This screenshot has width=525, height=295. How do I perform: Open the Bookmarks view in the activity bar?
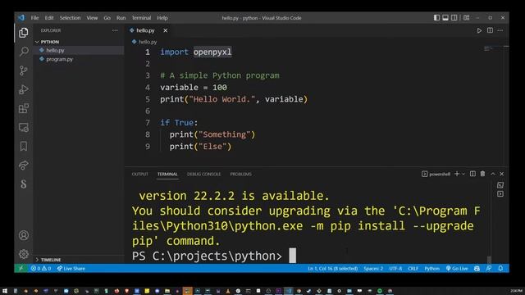(x=24, y=146)
